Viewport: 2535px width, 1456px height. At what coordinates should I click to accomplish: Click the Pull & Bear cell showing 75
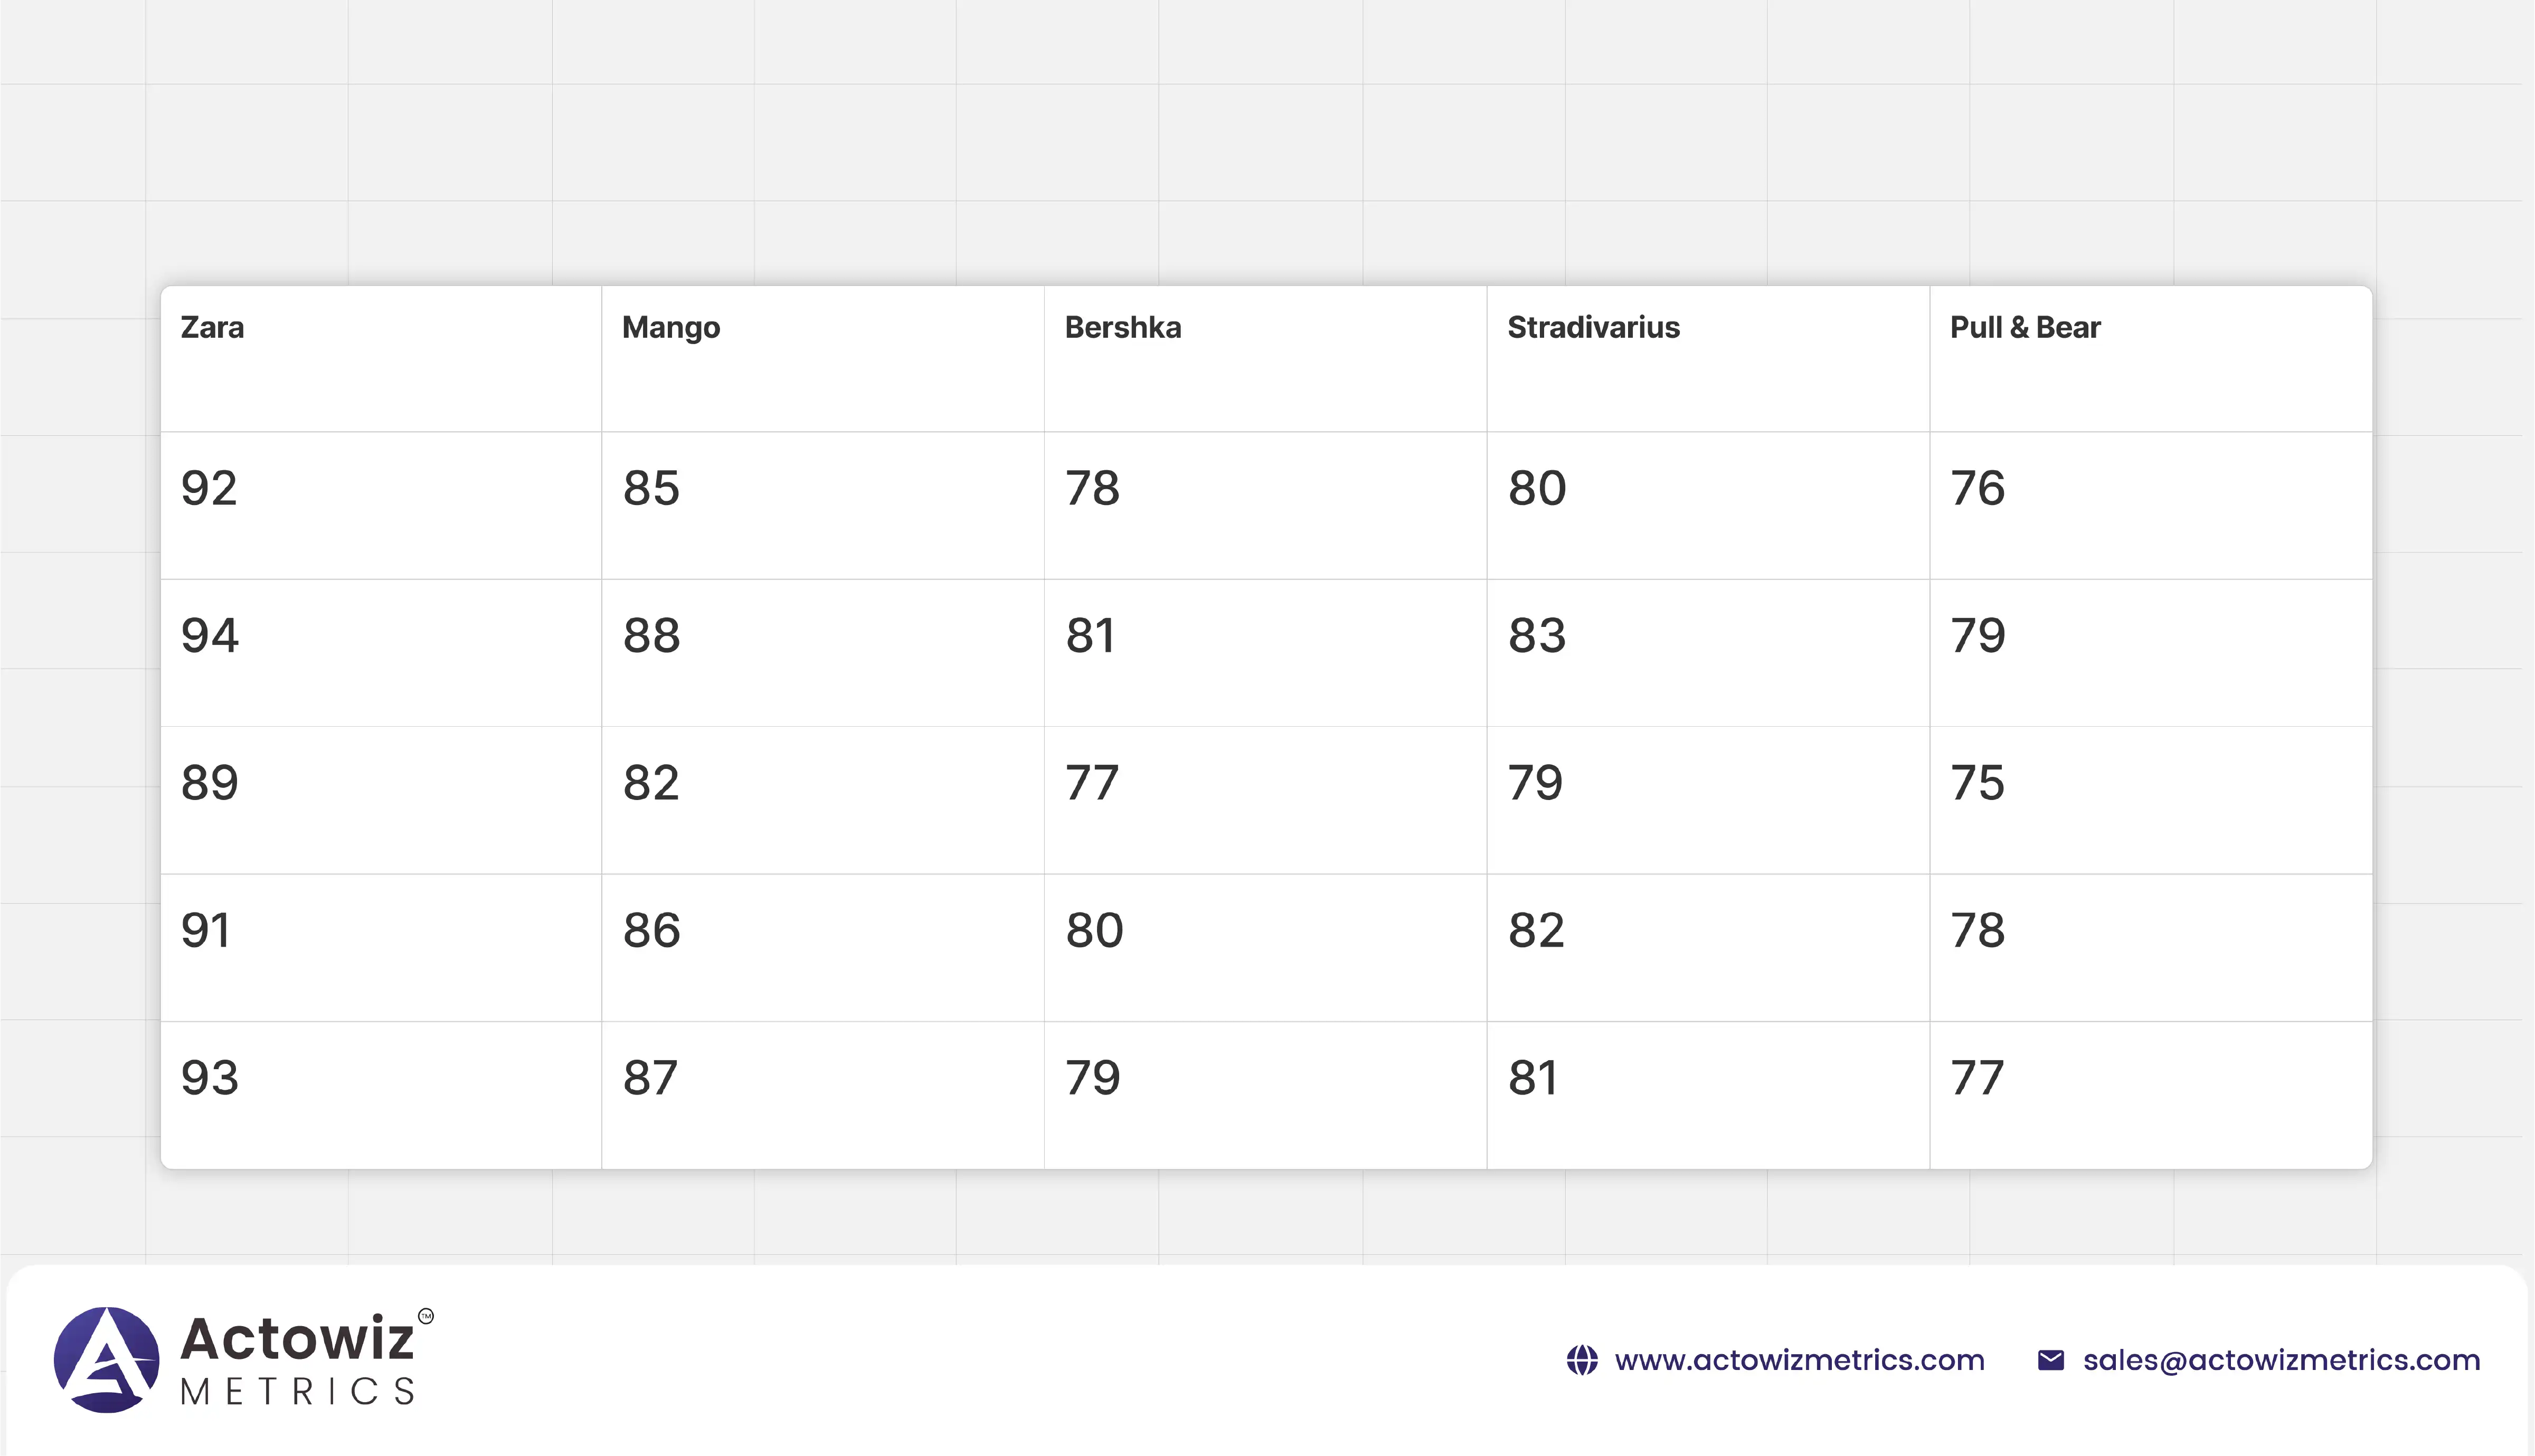pos(1977,782)
